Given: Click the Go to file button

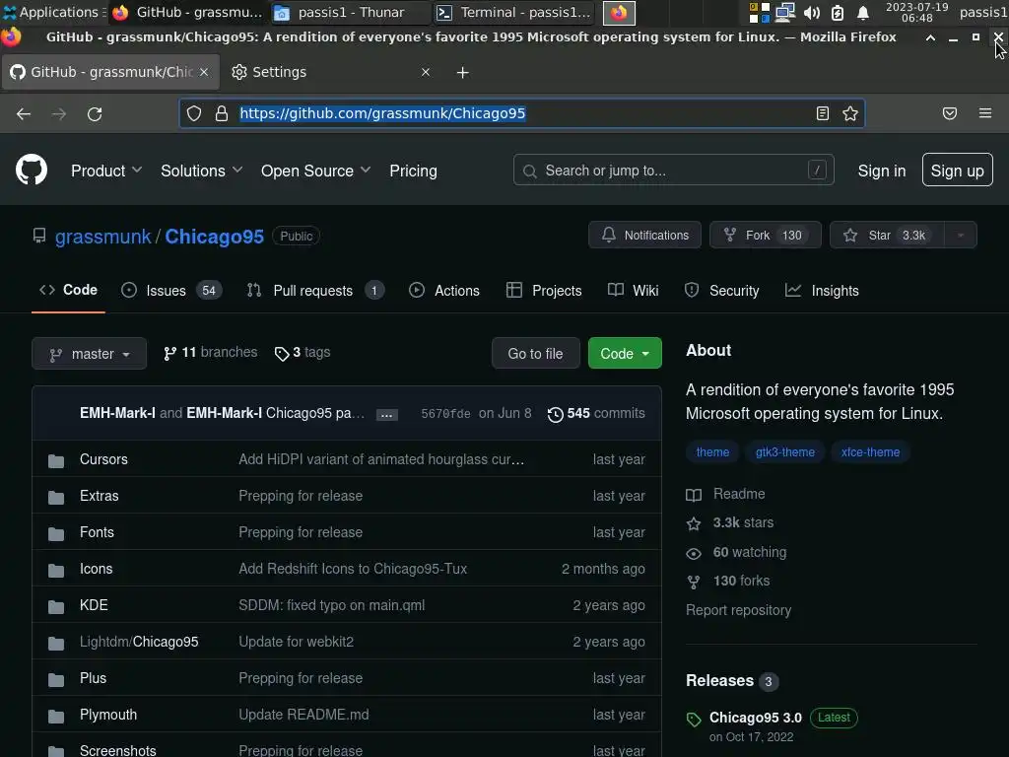Looking at the screenshot, I should coord(535,354).
